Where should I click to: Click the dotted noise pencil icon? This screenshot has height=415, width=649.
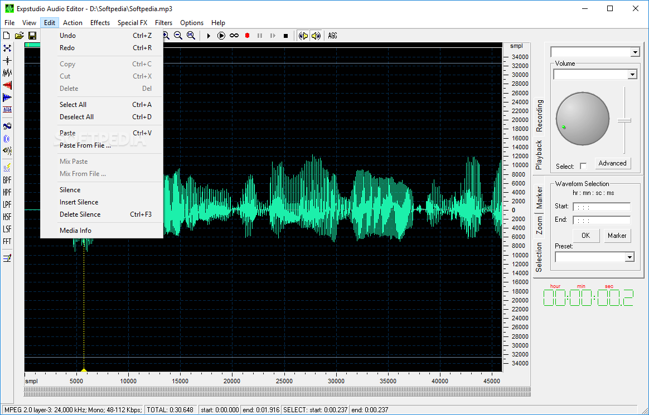(7, 168)
